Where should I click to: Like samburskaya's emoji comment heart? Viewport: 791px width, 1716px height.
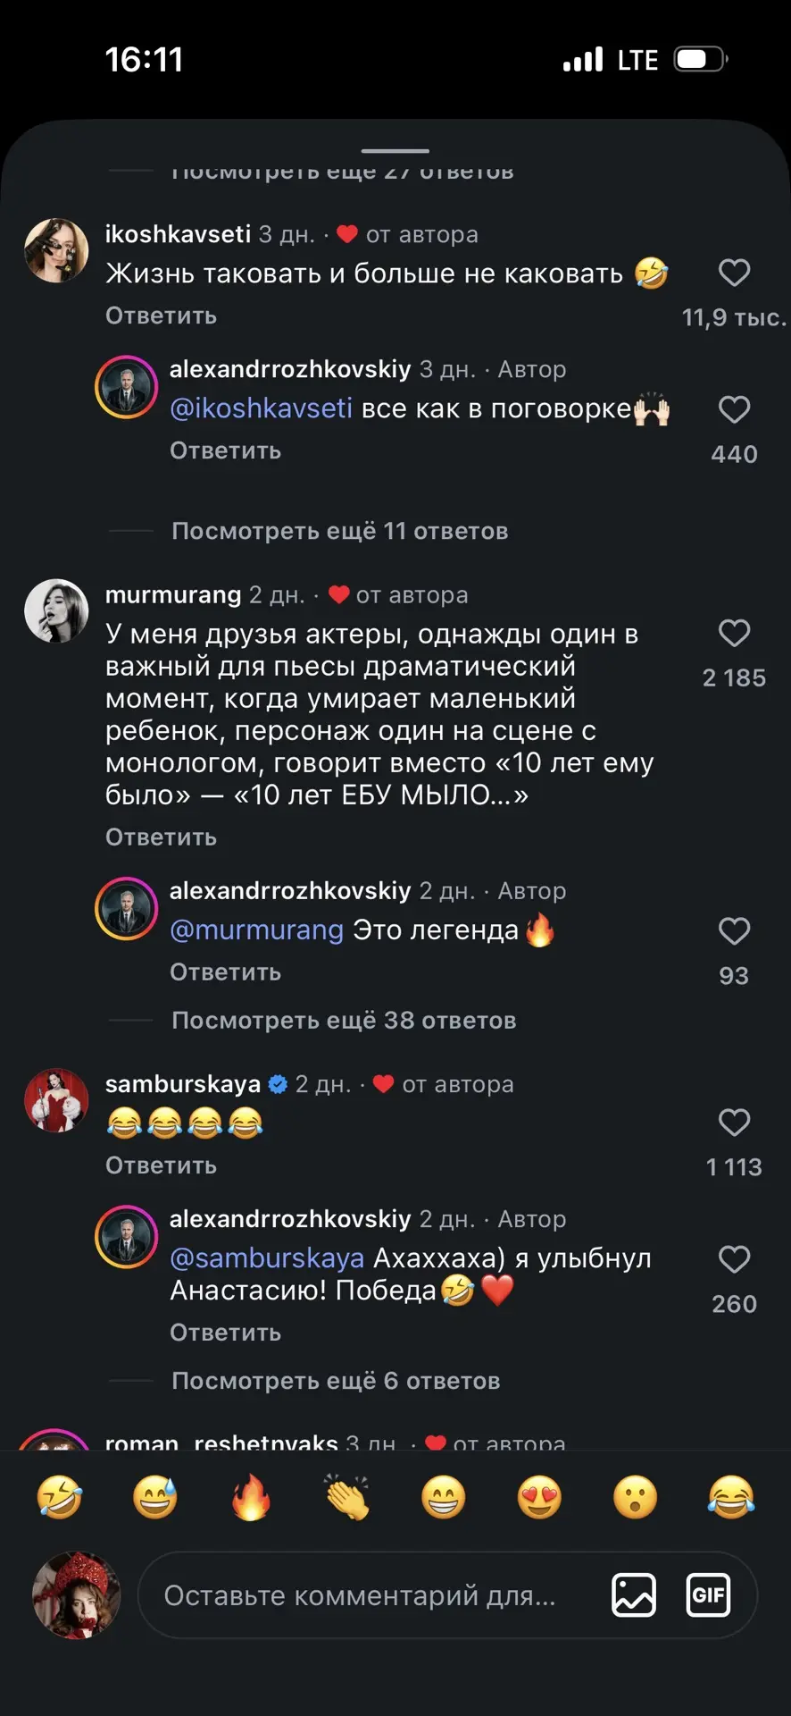[x=734, y=1123]
